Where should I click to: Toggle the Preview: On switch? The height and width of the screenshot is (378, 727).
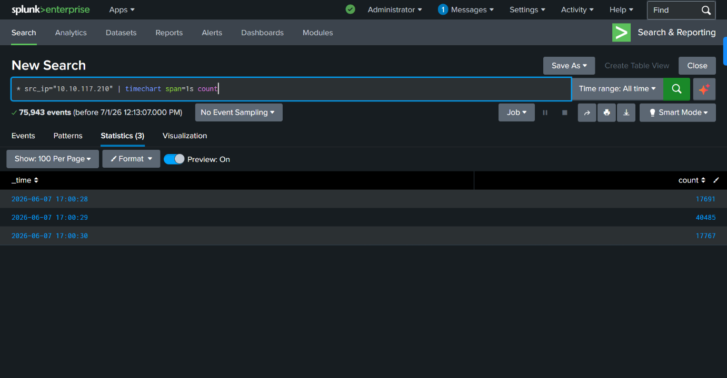click(x=174, y=159)
